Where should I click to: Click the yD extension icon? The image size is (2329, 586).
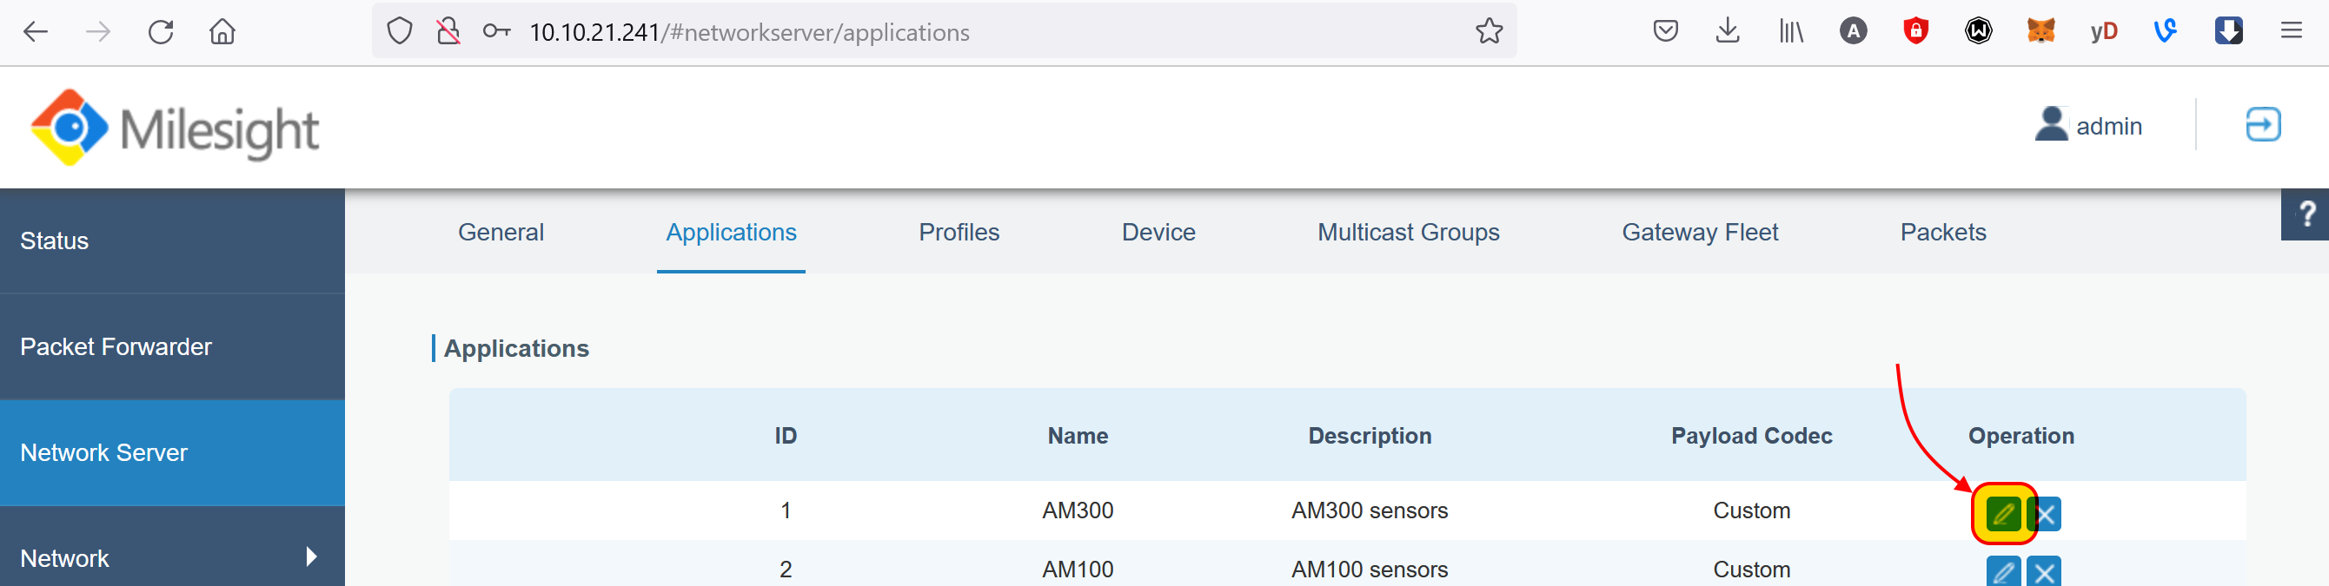(x=2104, y=32)
